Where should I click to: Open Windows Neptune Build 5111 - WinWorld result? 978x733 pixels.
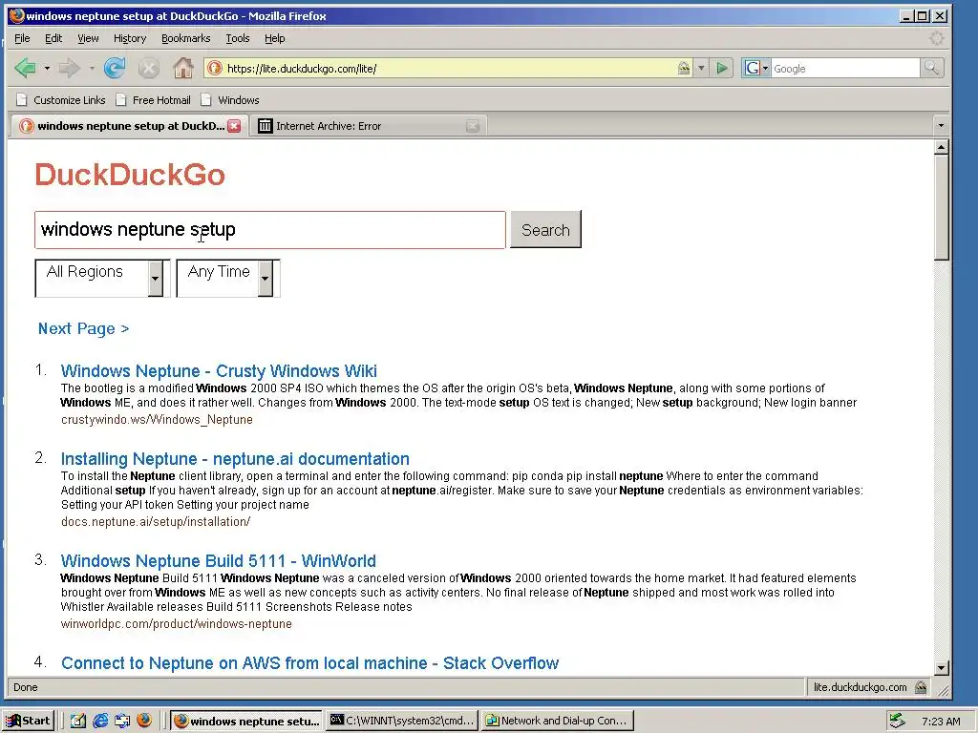pos(219,561)
